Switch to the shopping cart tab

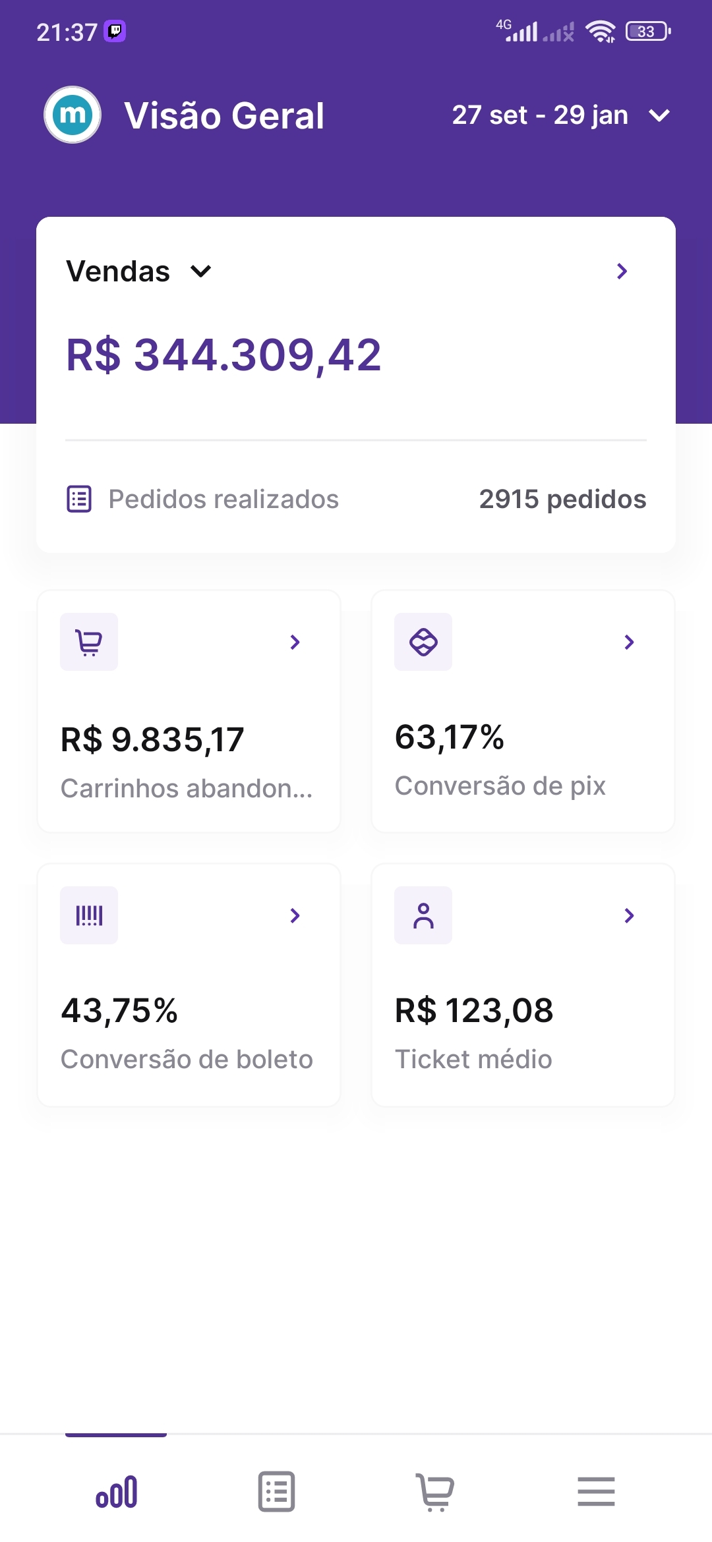tap(436, 1492)
